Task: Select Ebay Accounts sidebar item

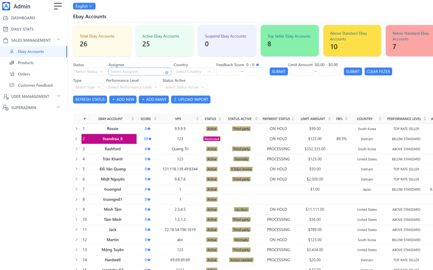Action: (x=33, y=52)
